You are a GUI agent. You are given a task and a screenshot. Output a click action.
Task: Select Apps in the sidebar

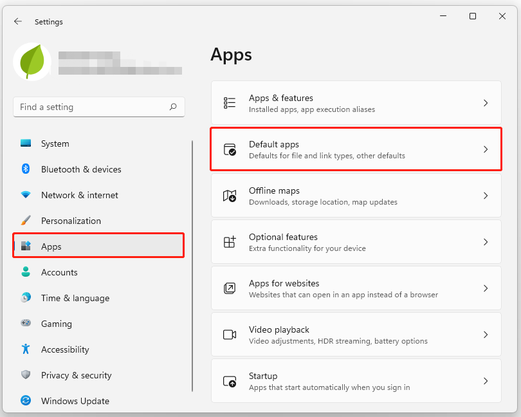coord(98,246)
